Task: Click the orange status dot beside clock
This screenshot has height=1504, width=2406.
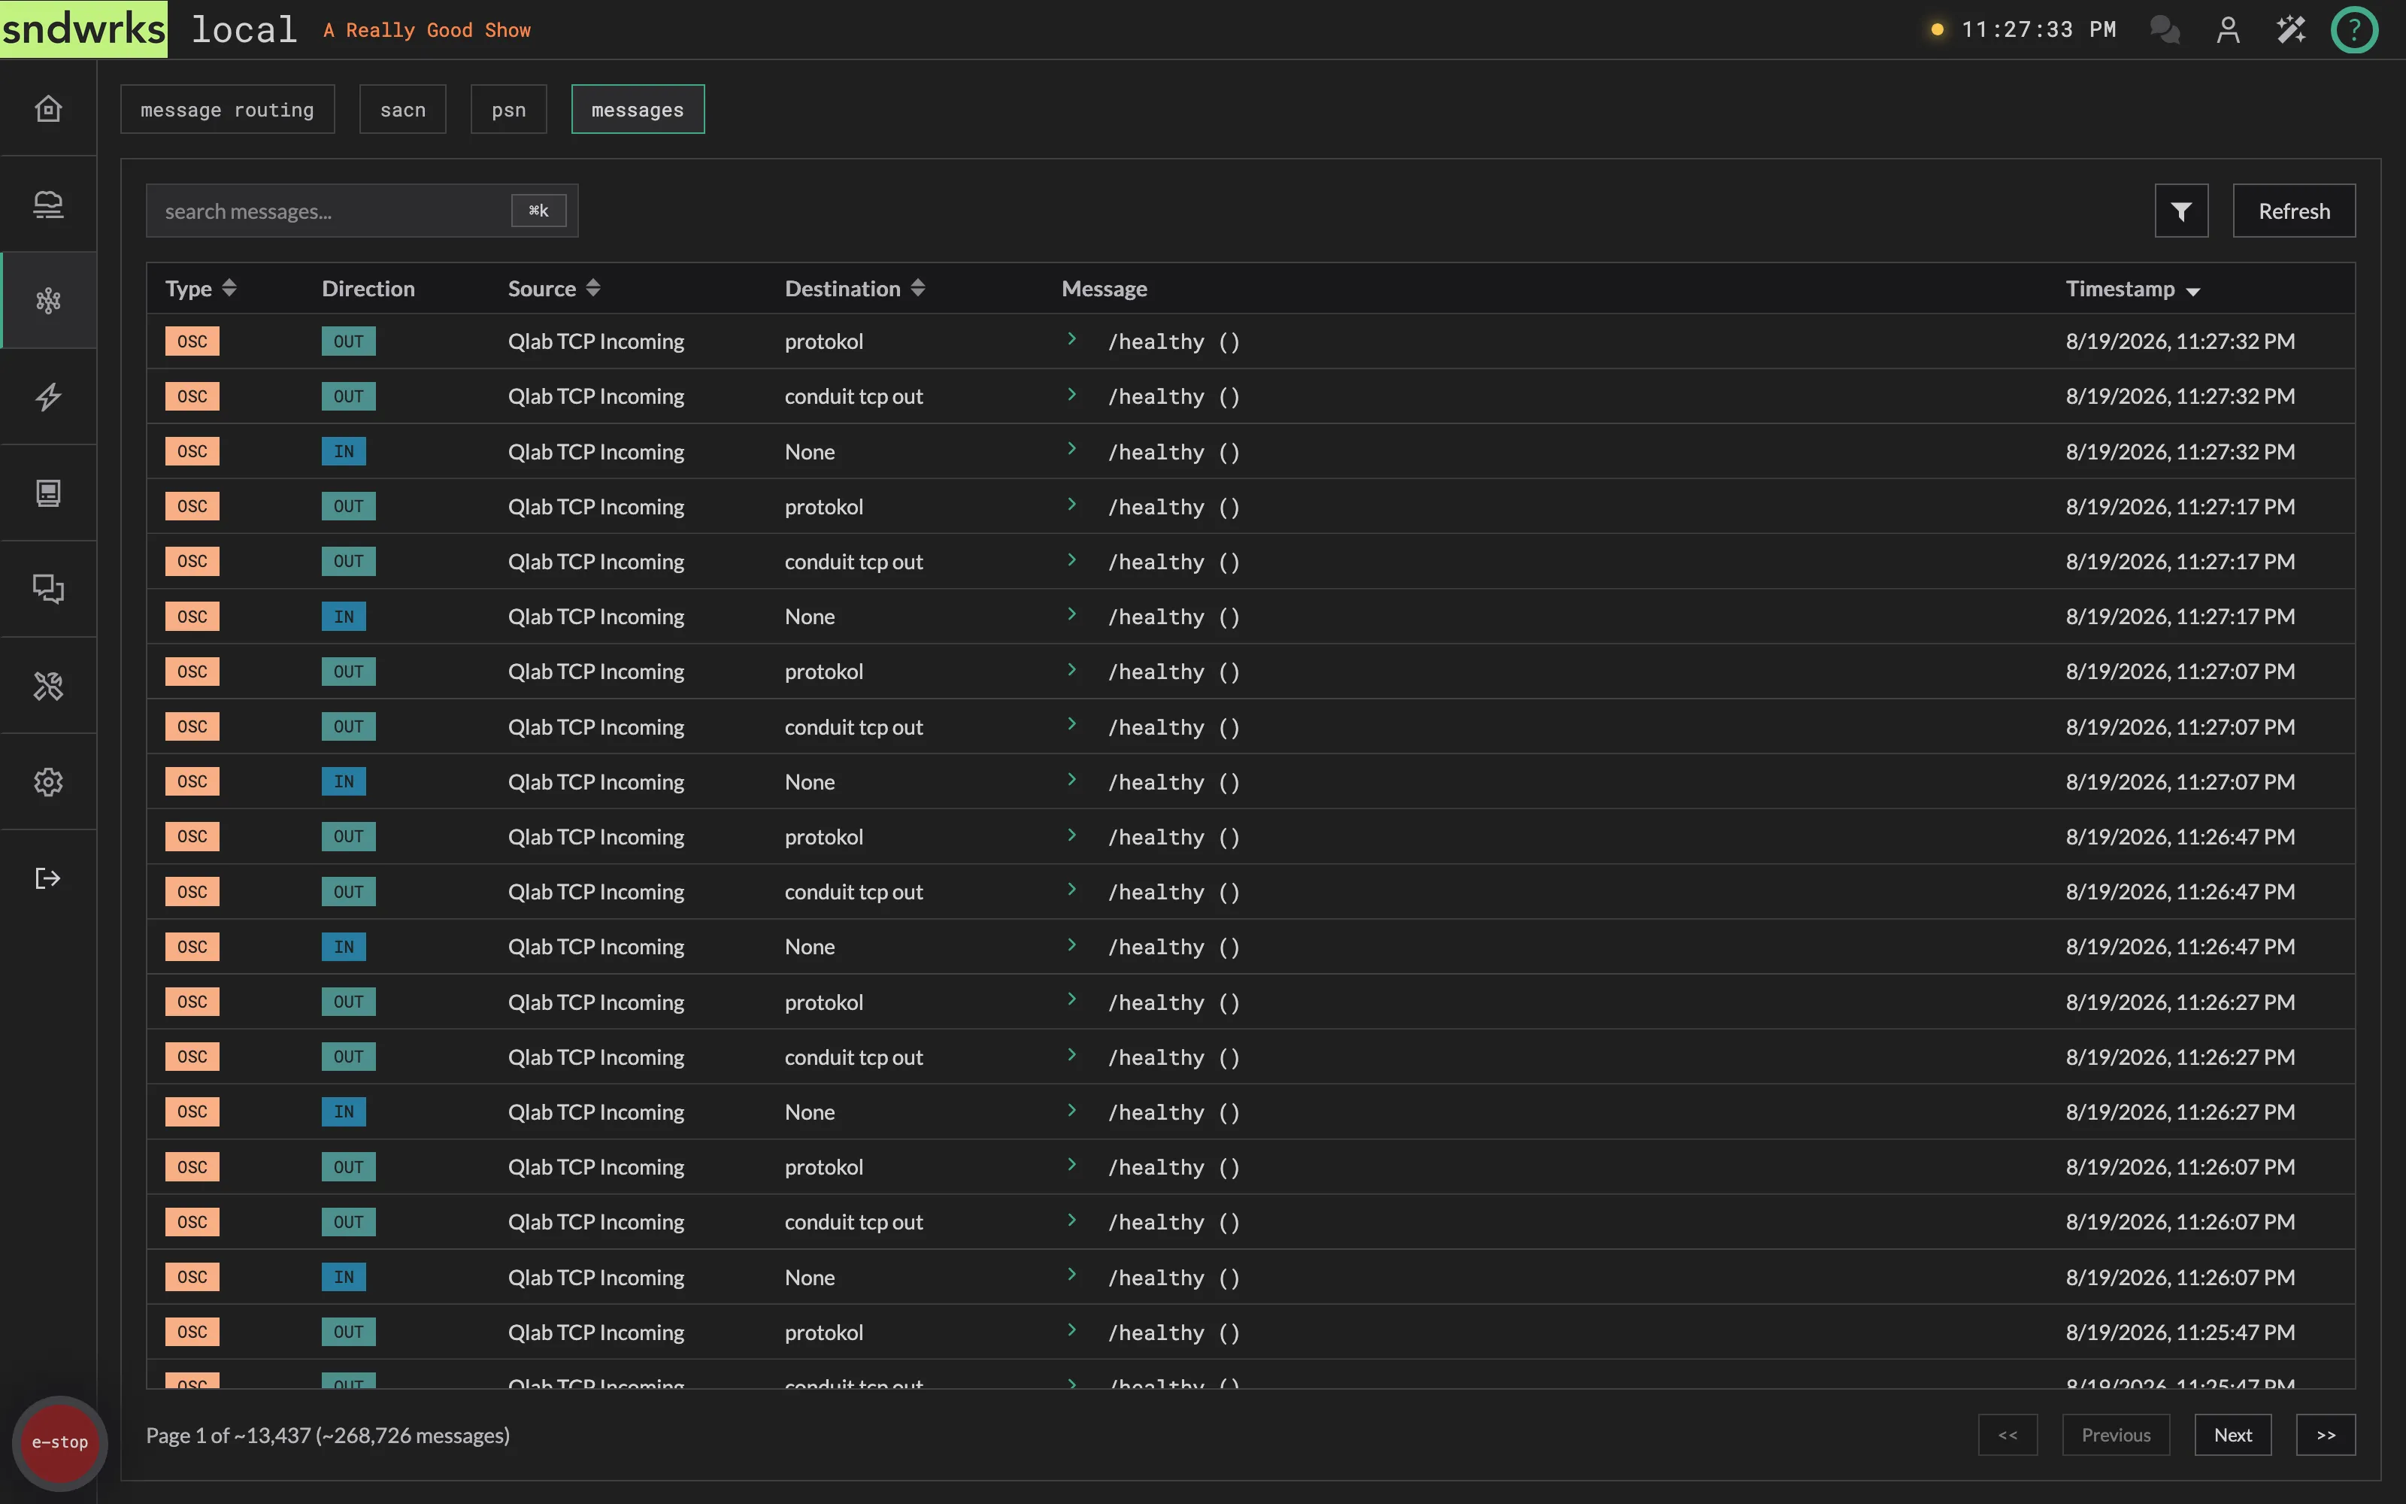Action: click(1937, 30)
